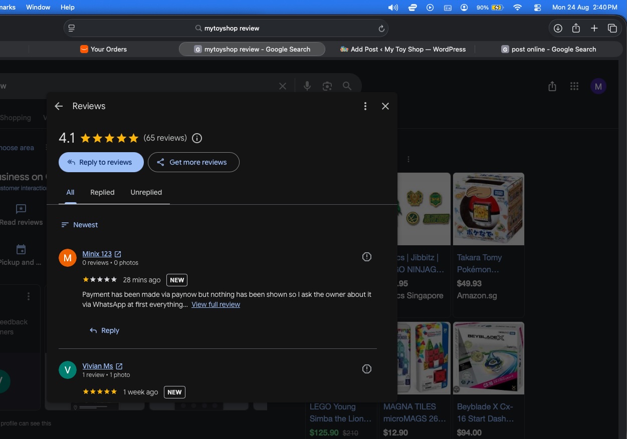
Task: Click the Safari address bar
Action: point(226,28)
